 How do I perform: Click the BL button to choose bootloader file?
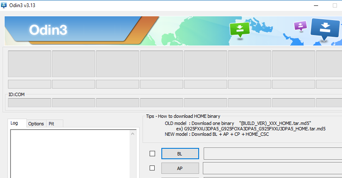click(x=180, y=154)
